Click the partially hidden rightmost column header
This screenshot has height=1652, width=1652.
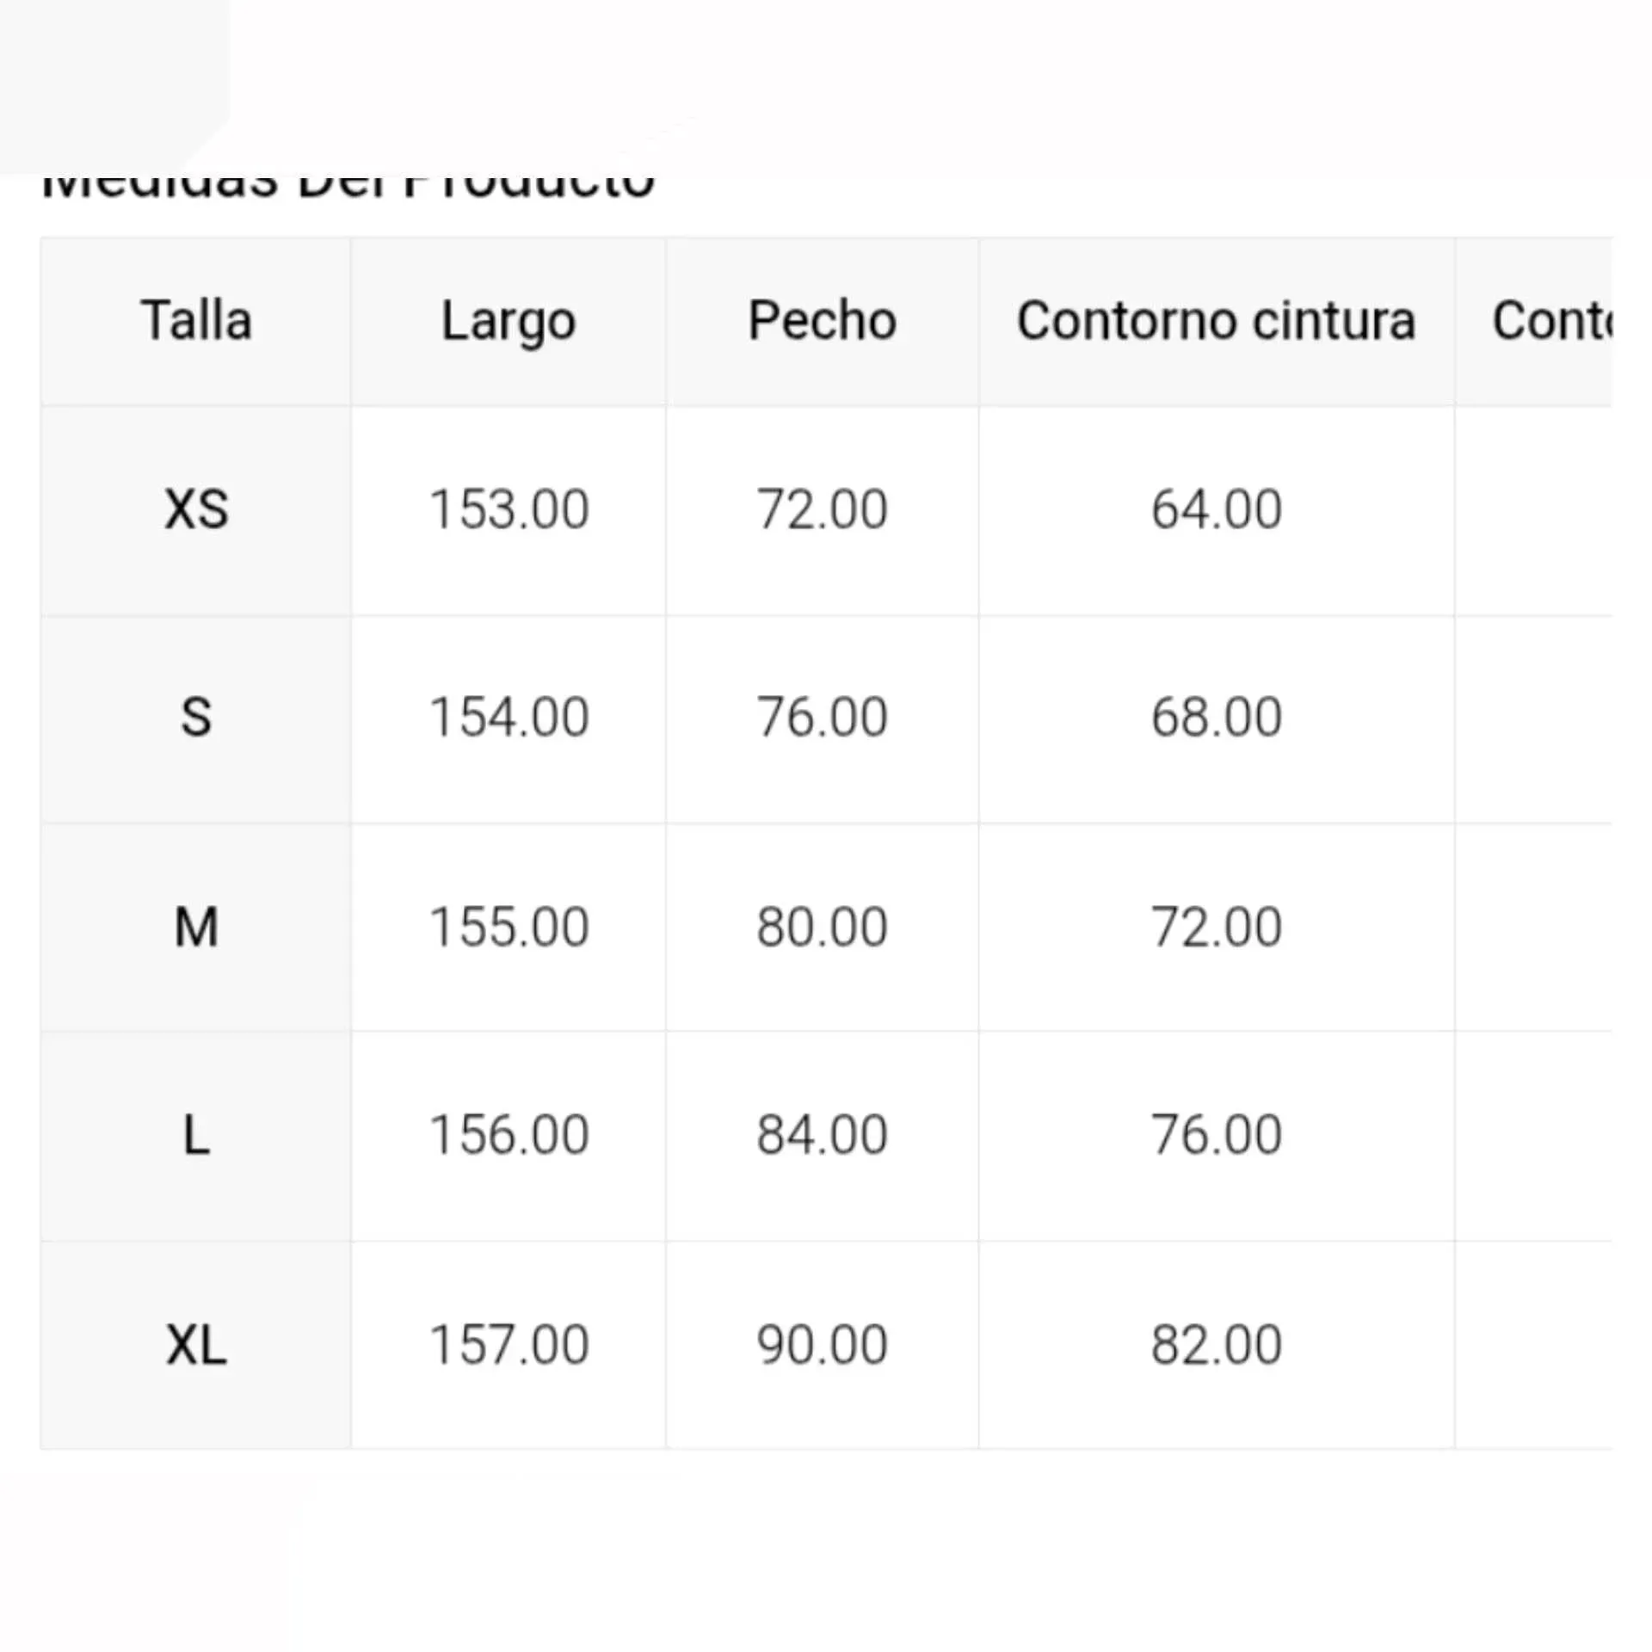[x=1550, y=321]
